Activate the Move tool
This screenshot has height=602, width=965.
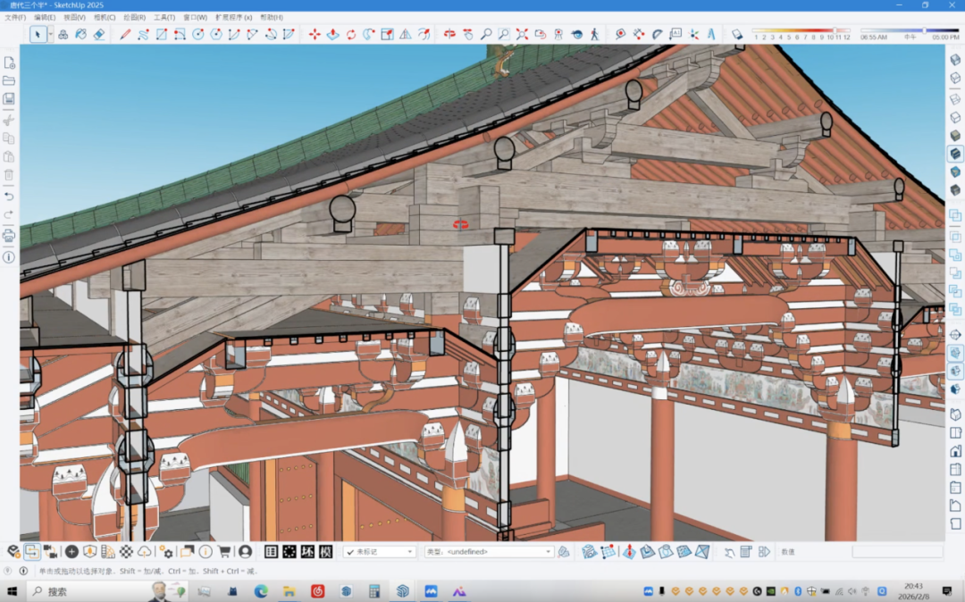coord(315,35)
